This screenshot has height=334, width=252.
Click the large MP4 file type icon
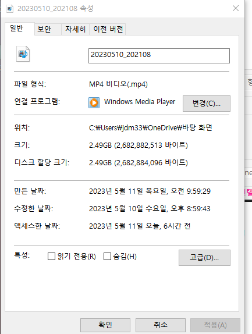tap(23, 54)
